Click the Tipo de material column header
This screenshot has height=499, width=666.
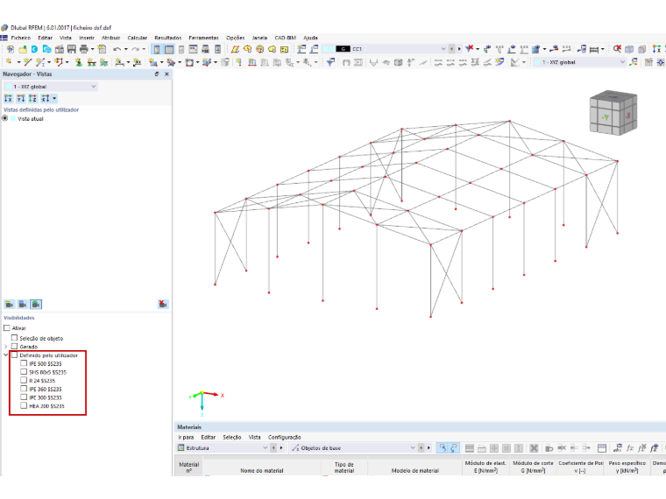[344, 467]
